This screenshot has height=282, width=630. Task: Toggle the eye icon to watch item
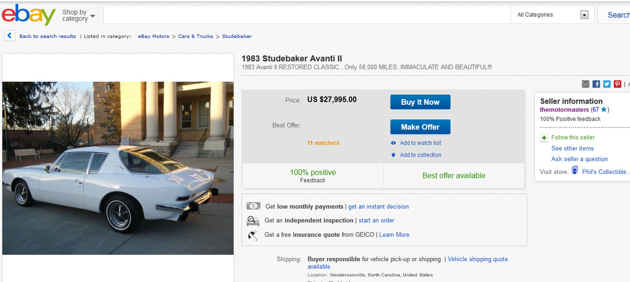click(x=393, y=143)
